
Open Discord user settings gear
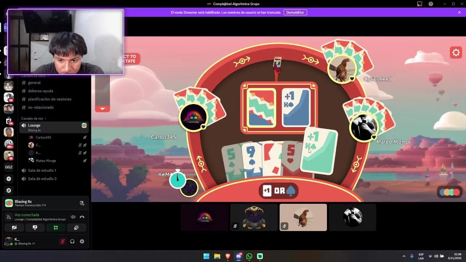coord(82,241)
